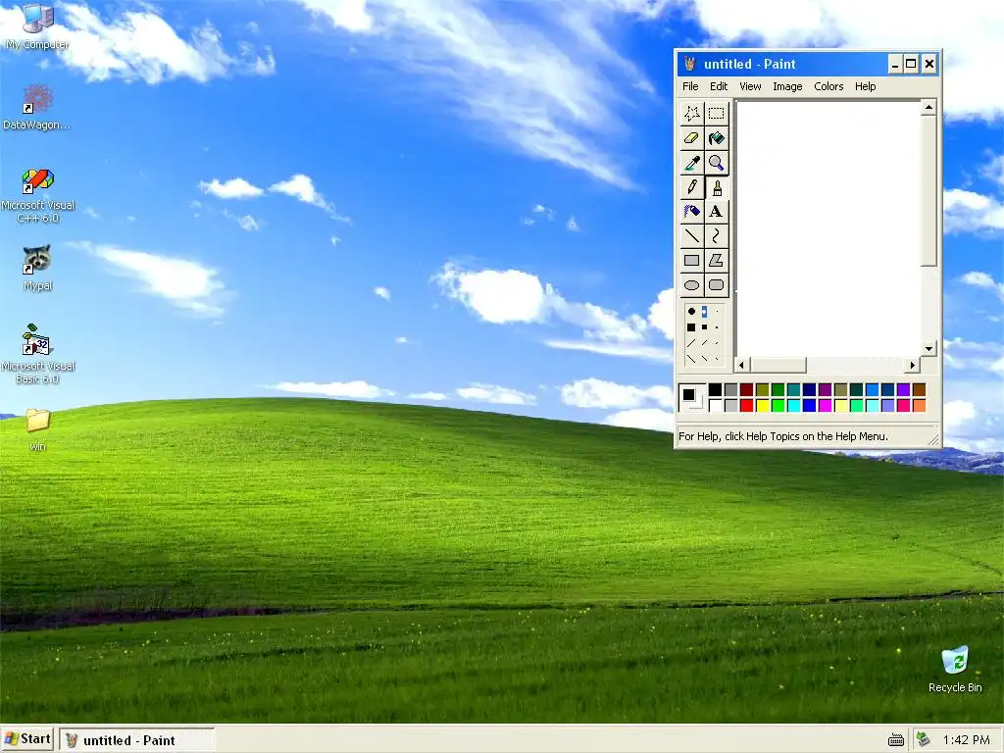Click the canvas scroll down arrow
Image resolution: width=1004 pixels, height=753 pixels.
pos(929,349)
